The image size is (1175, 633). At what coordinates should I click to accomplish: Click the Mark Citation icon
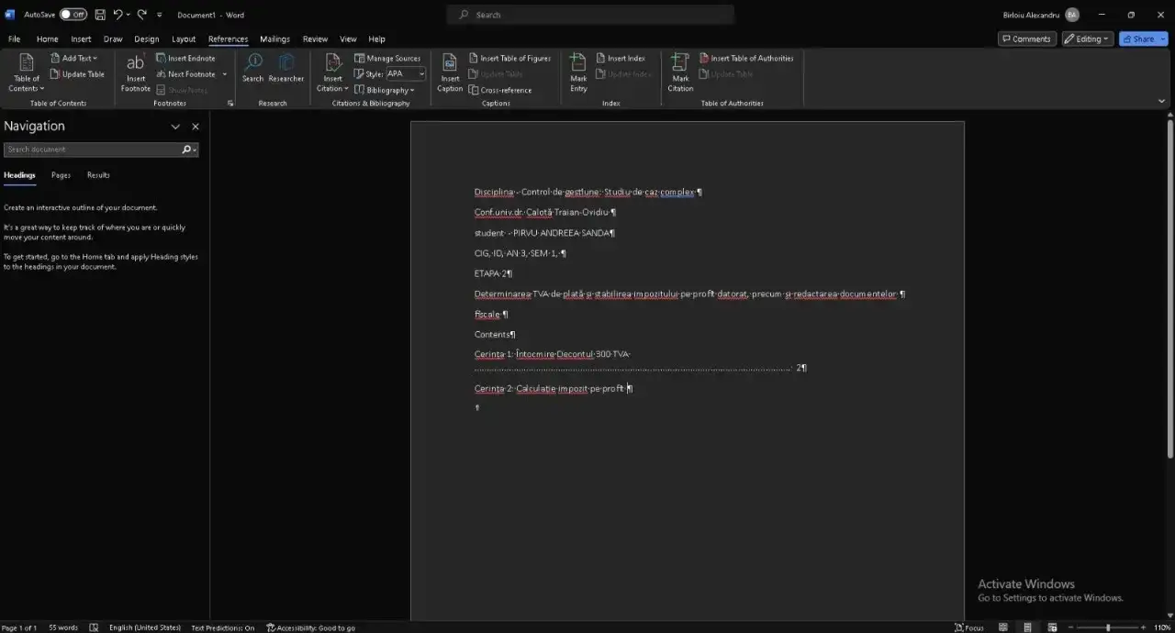click(x=680, y=72)
